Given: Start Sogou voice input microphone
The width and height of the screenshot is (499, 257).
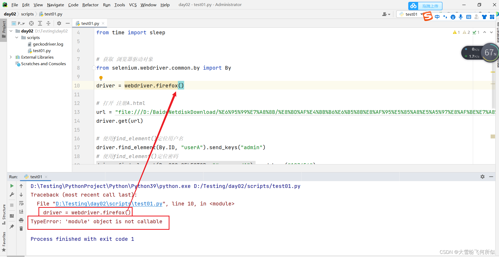Looking at the screenshot, I should click(461, 17).
